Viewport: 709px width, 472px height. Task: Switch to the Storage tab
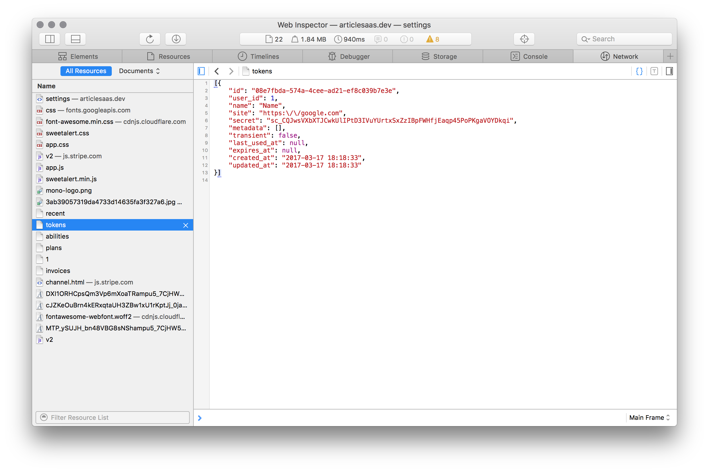coord(438,56)
